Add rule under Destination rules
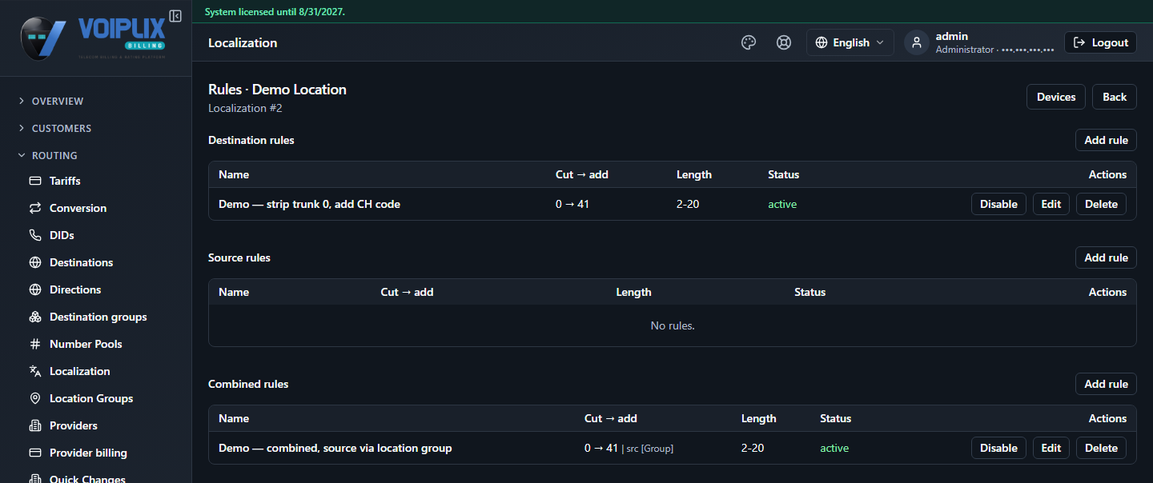 (x=1106, y=140)
